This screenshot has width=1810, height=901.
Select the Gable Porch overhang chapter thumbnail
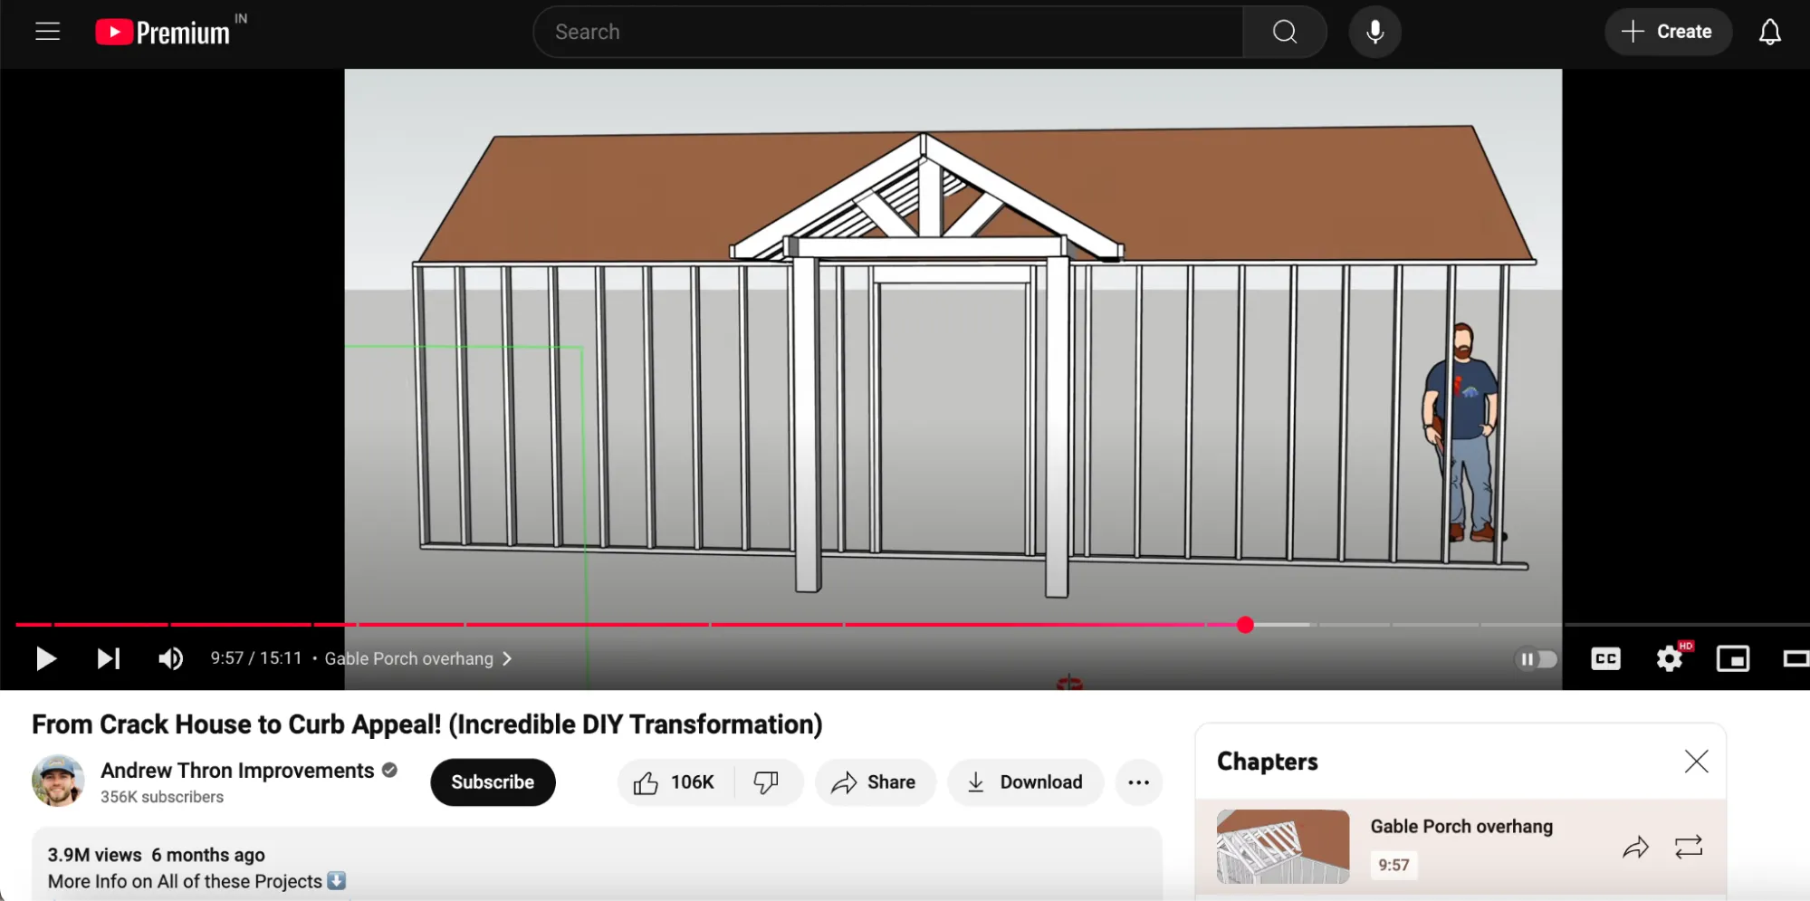pos(1281,847)
